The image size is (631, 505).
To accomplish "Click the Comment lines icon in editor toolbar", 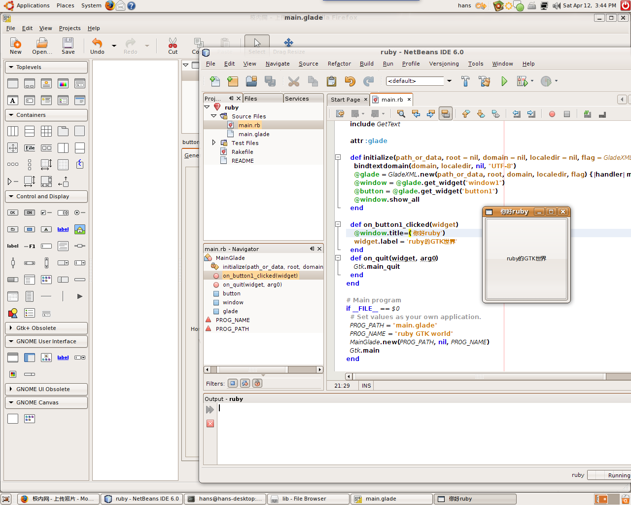I will pos(588,114).
